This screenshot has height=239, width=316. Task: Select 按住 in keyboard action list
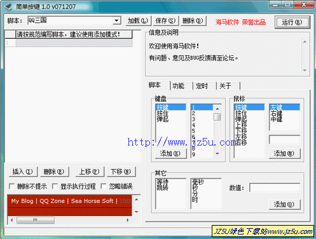click(x=171, y=113)
